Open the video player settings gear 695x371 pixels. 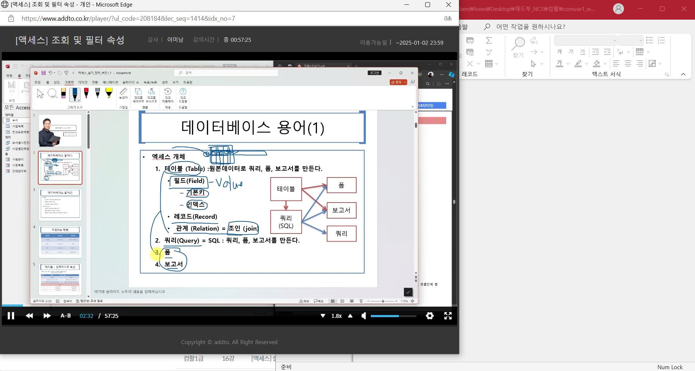pos(430,316)
